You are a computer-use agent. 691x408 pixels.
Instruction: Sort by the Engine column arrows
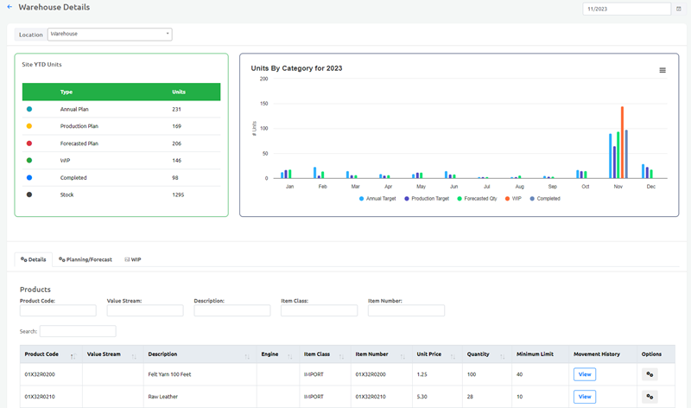pos(290,355)
